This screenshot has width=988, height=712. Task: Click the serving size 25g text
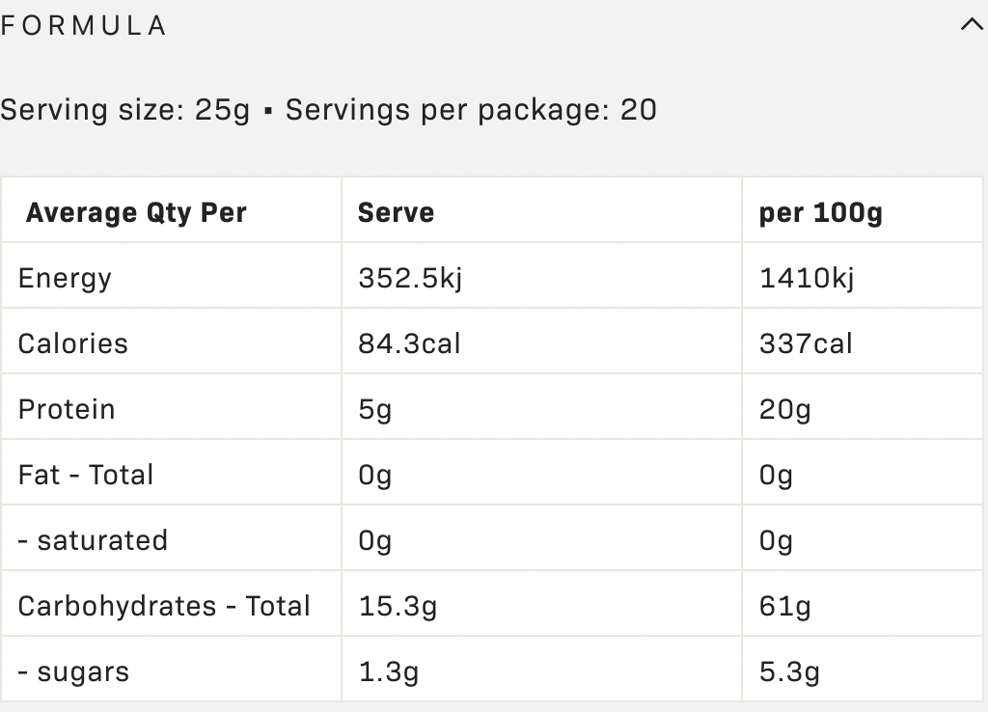point(125,110)
